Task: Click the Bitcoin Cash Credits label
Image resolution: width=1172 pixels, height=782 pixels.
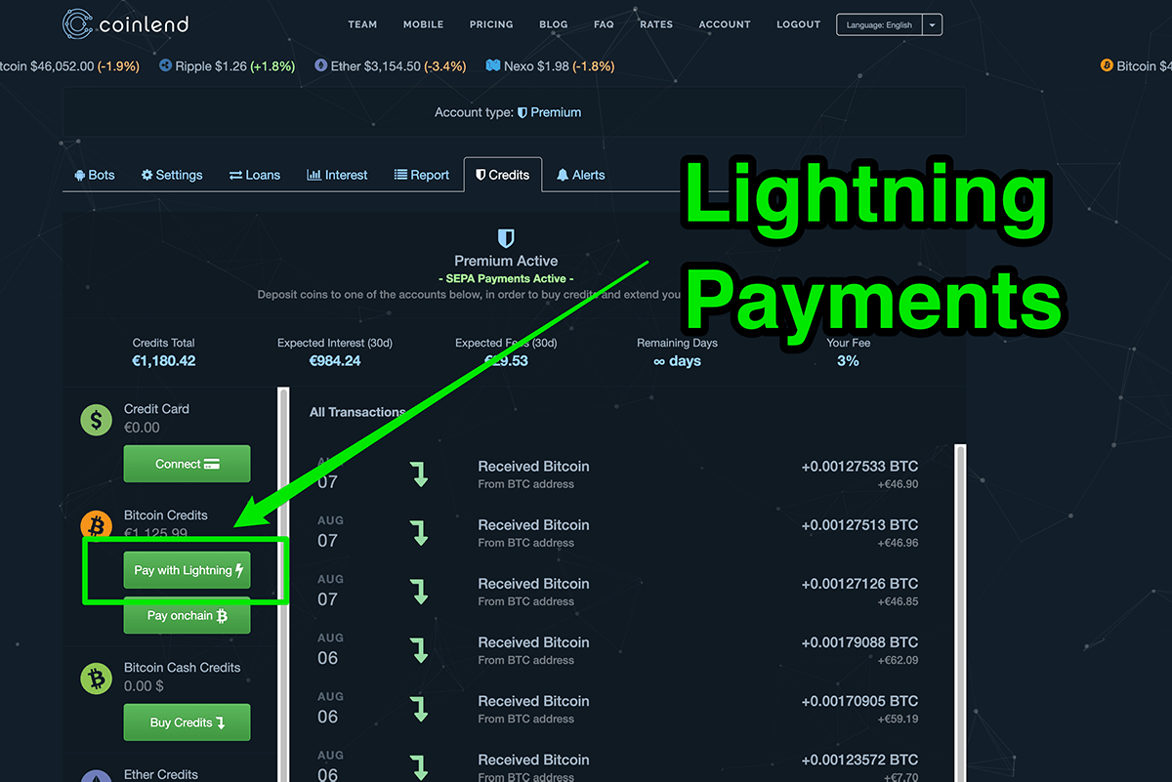Action: point(182,668)
